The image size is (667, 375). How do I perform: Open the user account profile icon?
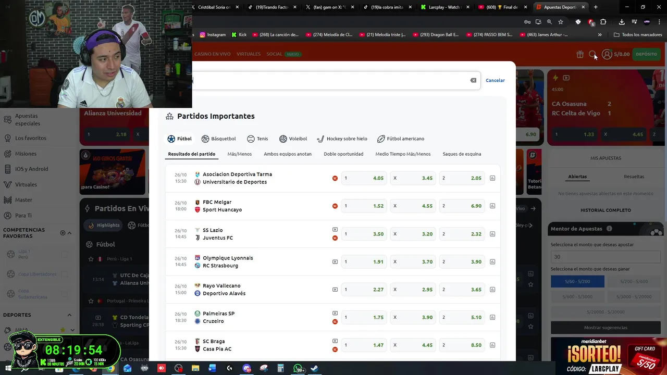(607, 54)
